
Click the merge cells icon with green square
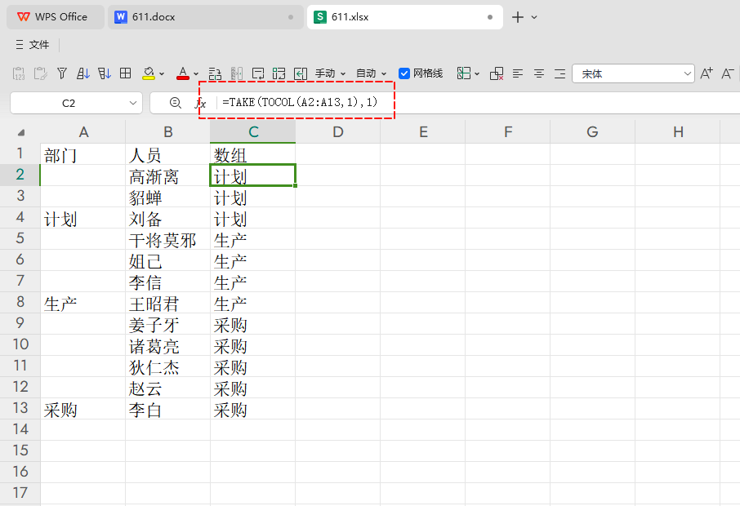coord(279,73)
